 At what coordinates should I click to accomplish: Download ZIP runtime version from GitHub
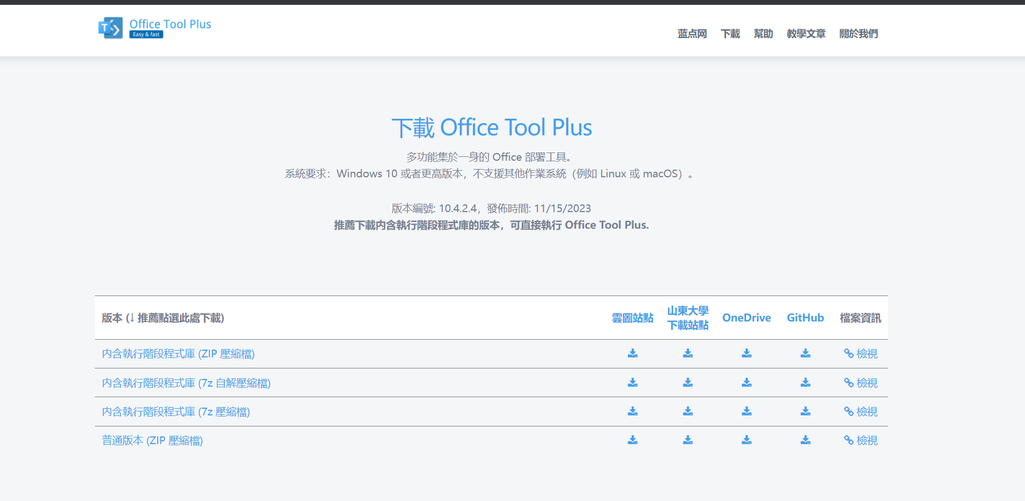(805, 354)
